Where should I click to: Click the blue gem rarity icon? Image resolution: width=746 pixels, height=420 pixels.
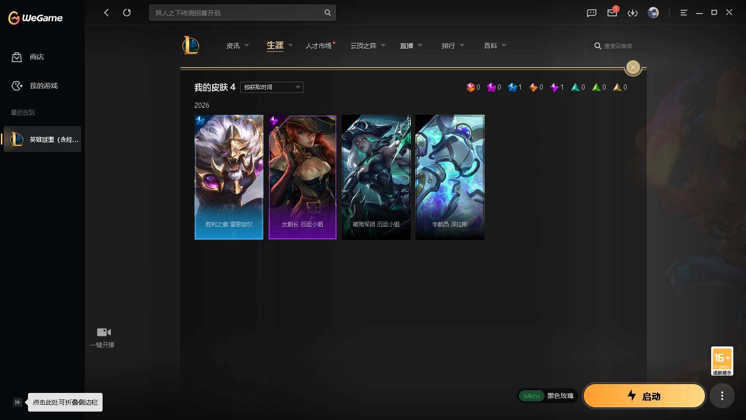(x=512, y=87)
